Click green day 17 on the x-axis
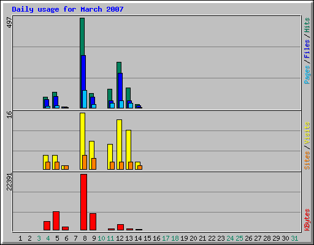Viewport: 314px width, 245px height. click(x=166, y=238)
